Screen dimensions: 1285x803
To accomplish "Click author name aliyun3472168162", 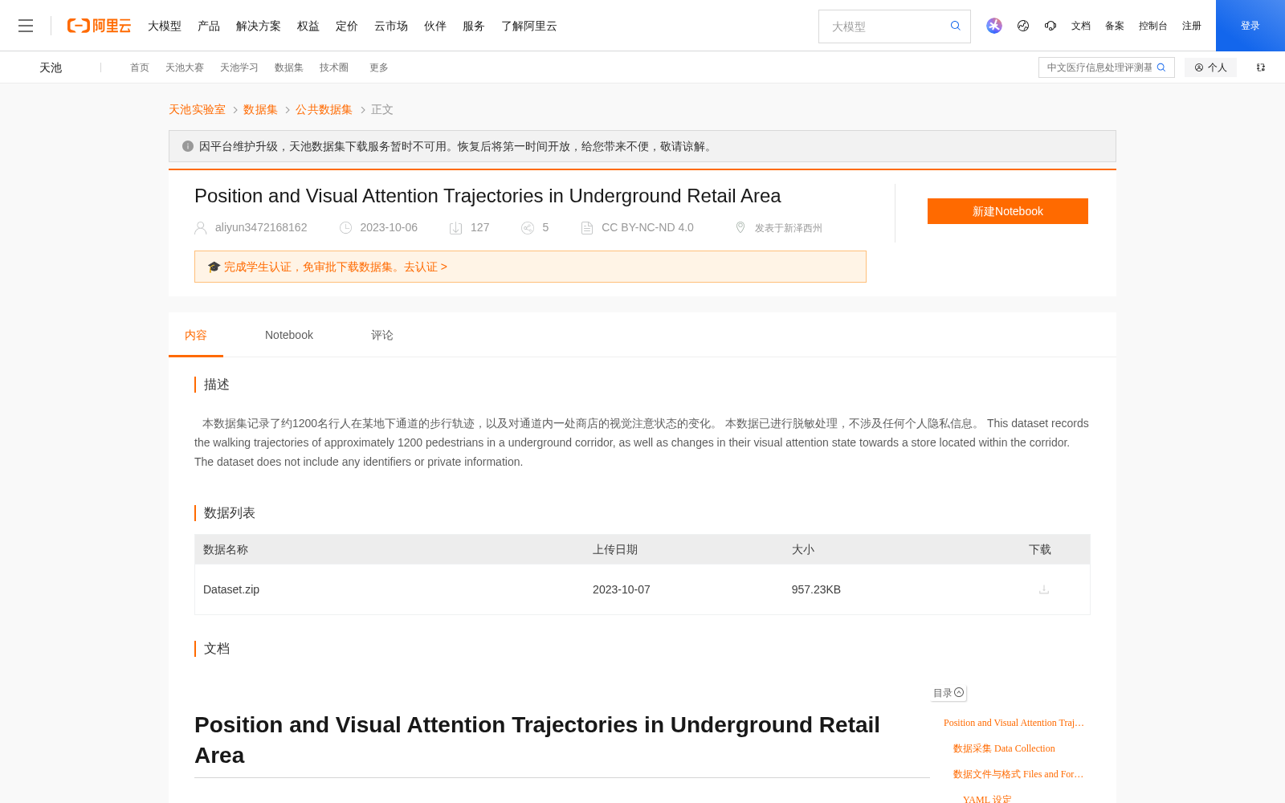I will pos(261,228).
